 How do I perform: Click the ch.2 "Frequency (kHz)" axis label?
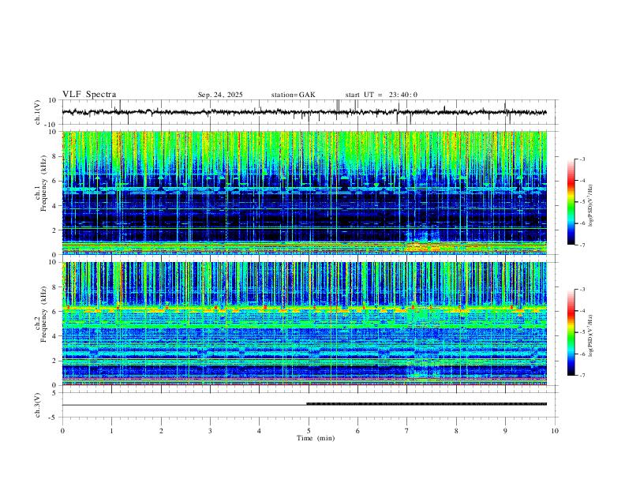pyautogui.click(x=43, y=314)
